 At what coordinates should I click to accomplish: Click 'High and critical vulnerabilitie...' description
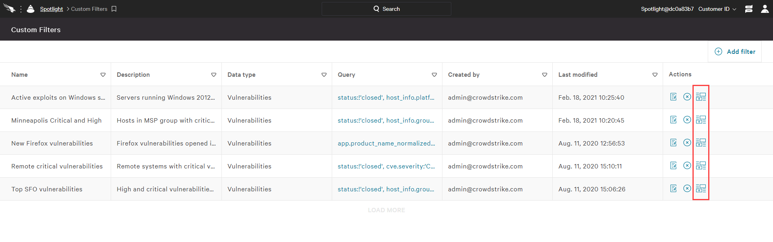(x=165, y=189)
